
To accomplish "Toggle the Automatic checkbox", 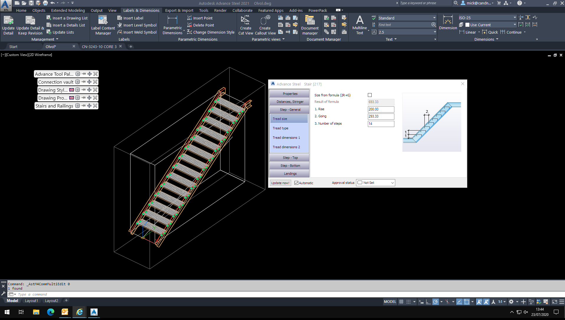I will (x=296, y=183).
